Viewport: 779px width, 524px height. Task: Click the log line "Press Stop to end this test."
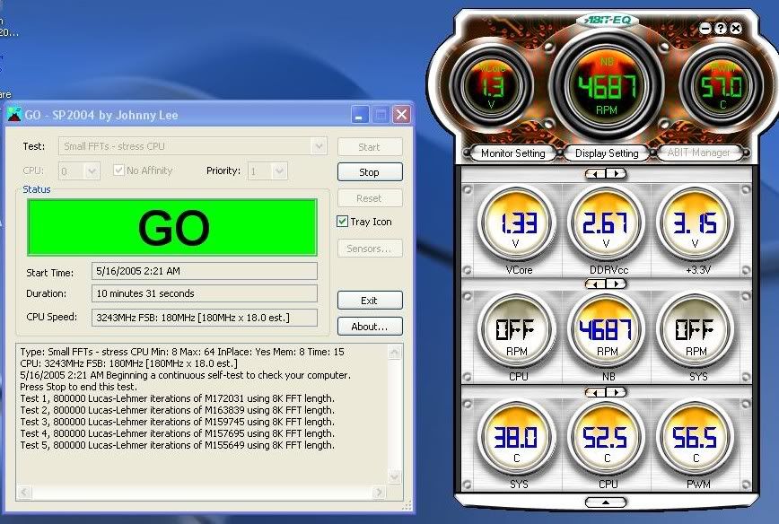(x=78, y=387)
